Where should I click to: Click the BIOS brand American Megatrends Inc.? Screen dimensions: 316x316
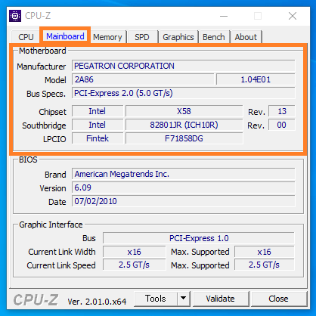point(183,174)
